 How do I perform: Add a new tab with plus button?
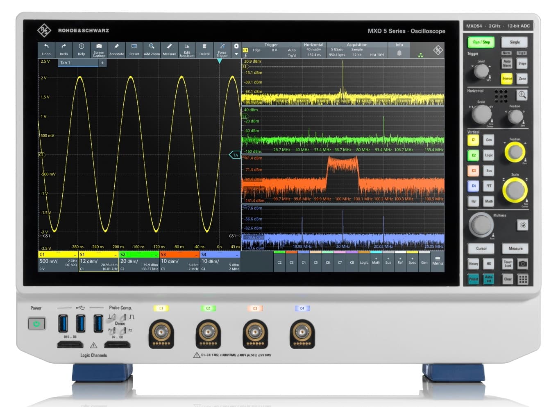(102, 63)
